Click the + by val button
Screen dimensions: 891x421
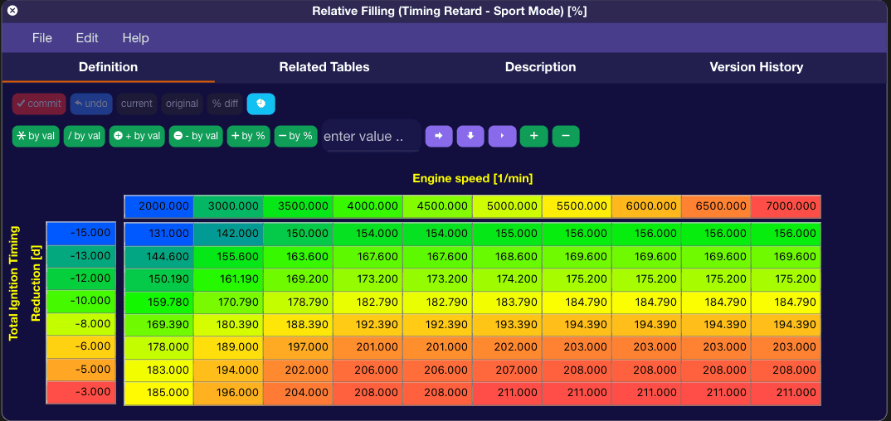coord(137,136)
